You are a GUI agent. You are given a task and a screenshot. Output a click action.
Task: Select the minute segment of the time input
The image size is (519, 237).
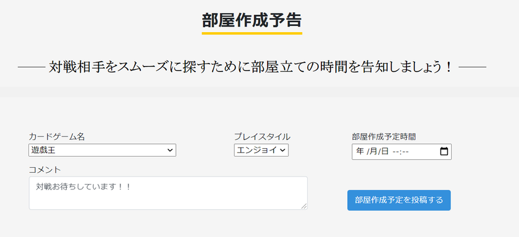point(406,151)
